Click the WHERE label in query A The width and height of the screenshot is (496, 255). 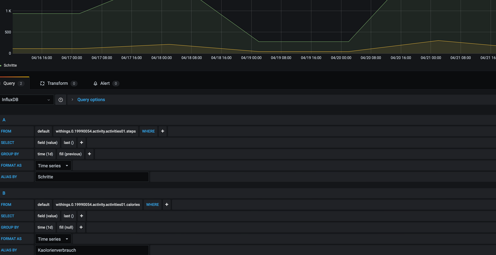[x=148, y=131]
